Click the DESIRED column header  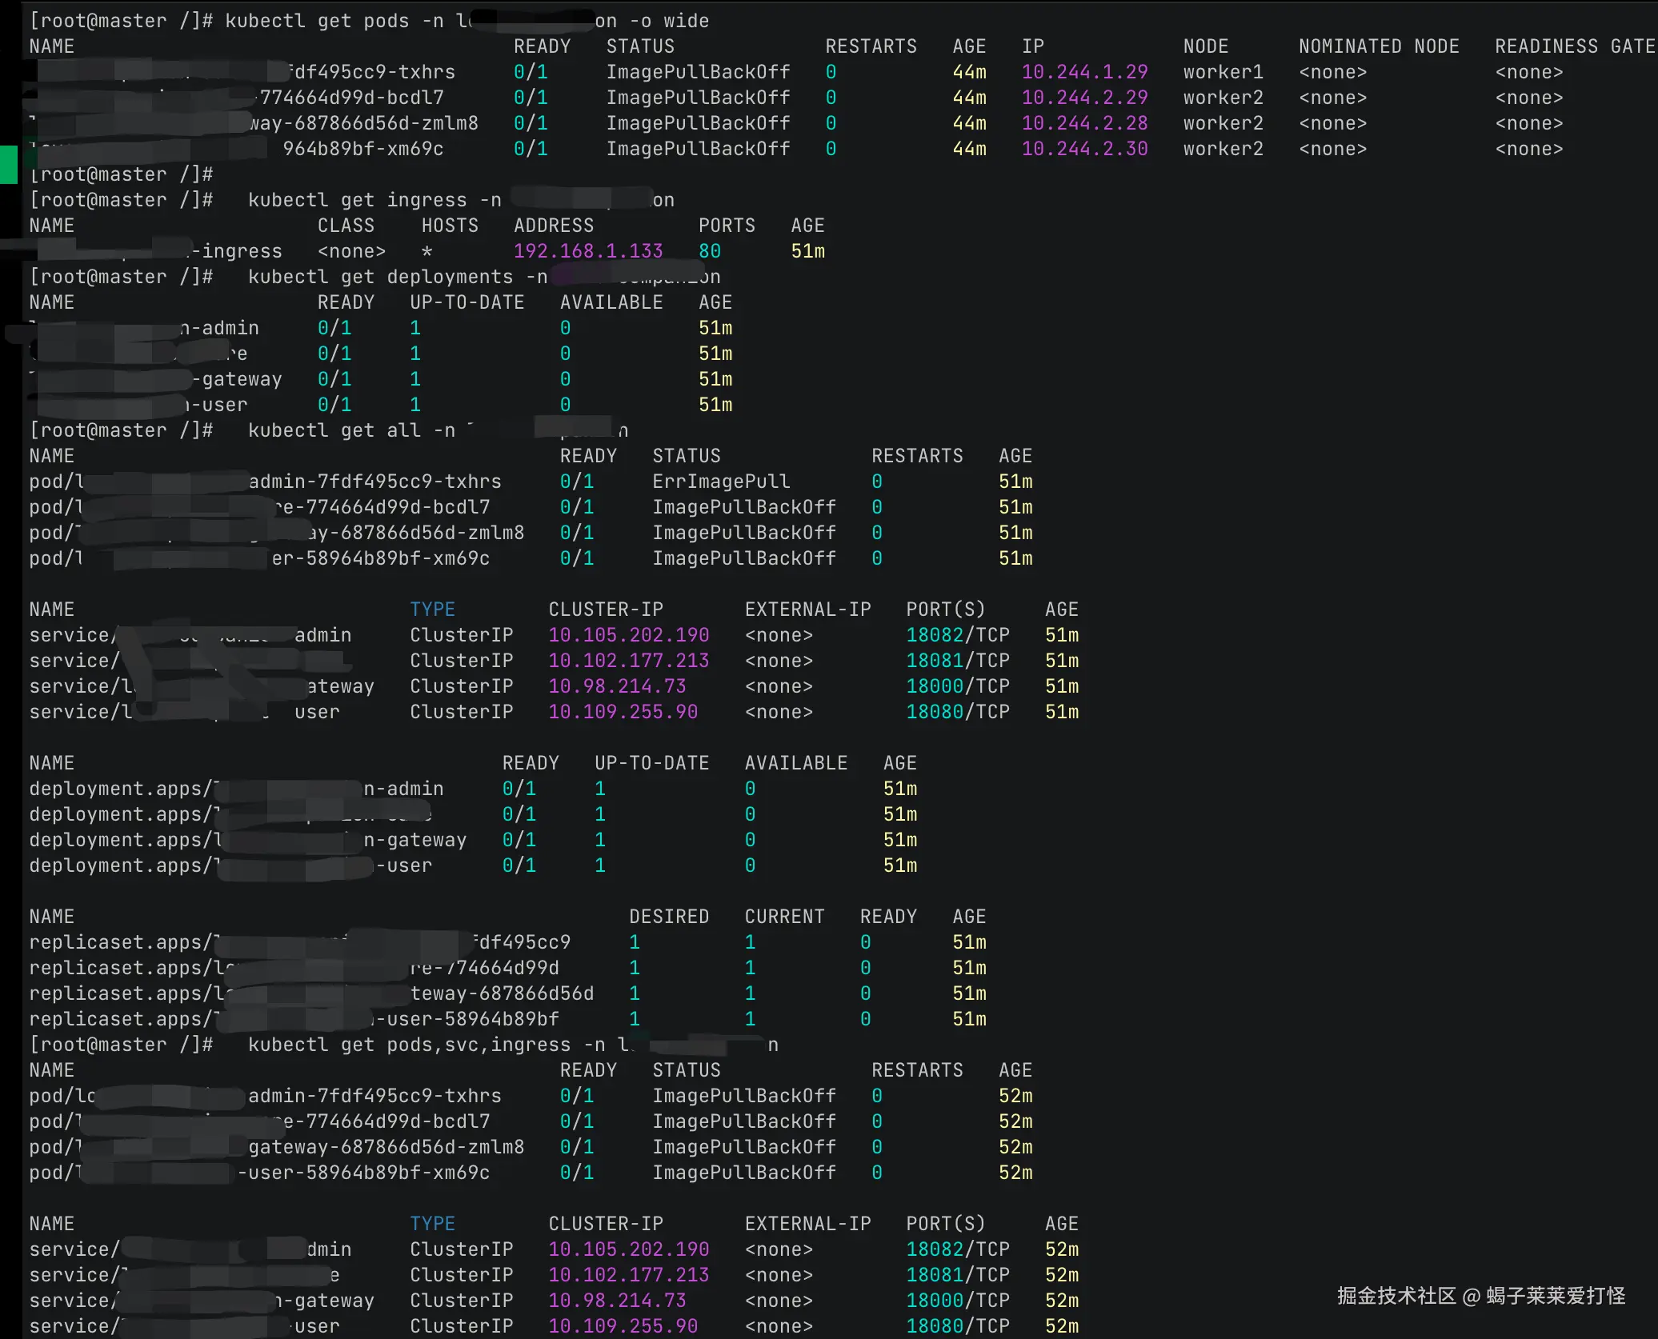click(x=669, y=917)
